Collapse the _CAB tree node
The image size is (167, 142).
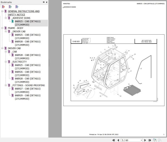pos(6,52)
